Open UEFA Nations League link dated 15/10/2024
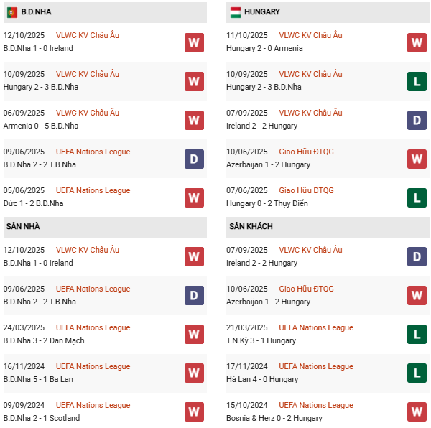The height and width of the screenshot is (428, 431). tap(316, 405)
